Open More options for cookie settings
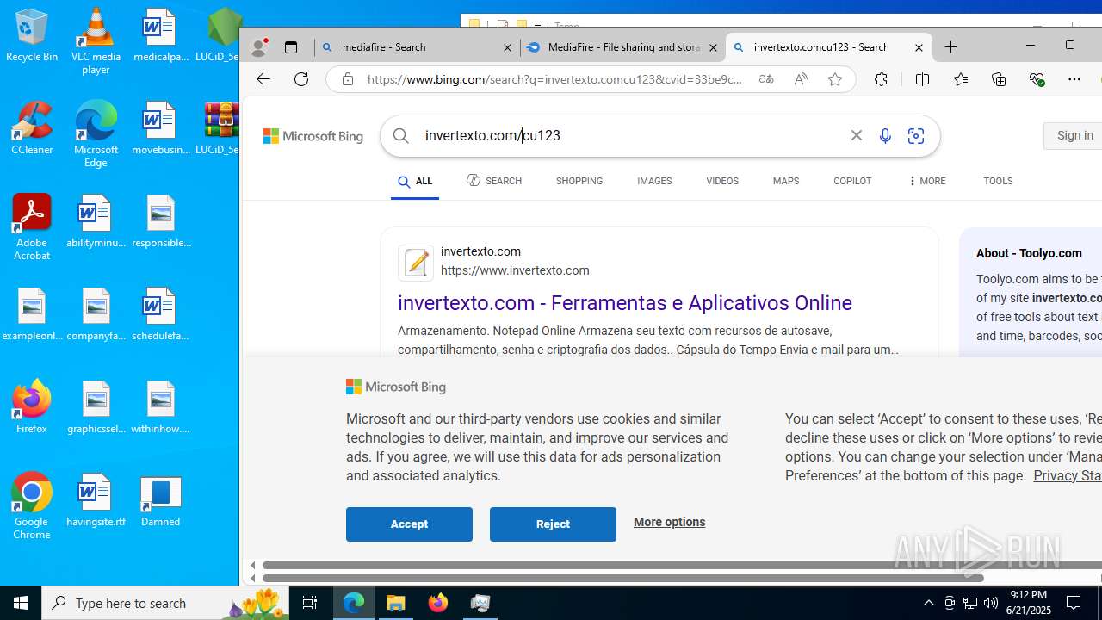Viewport: 1102px width, 620px height. (669, 522)
